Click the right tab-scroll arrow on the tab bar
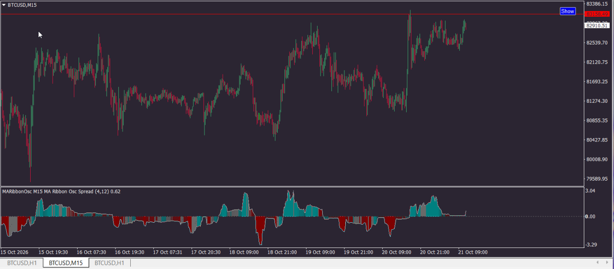The width and height of the screenshot is (614, 269). (x=606, y=262)
